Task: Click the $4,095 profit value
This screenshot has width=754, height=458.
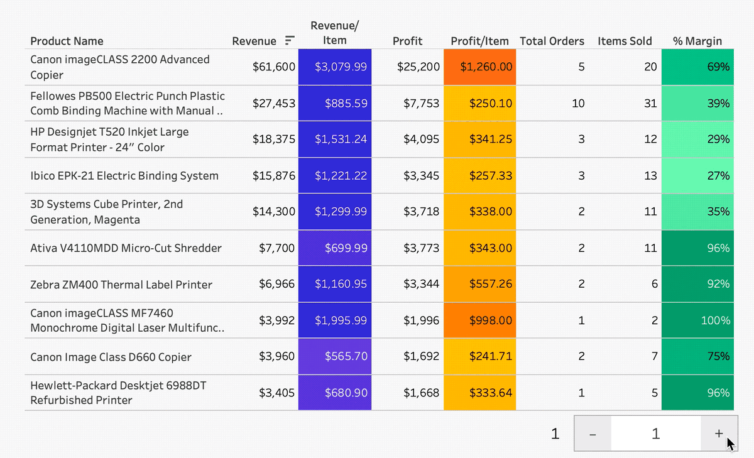Action: pos(421,139)
